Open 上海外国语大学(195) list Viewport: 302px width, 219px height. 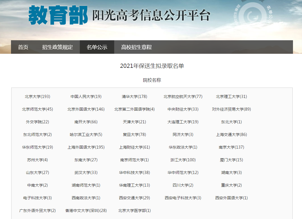[x=86, y=147]
